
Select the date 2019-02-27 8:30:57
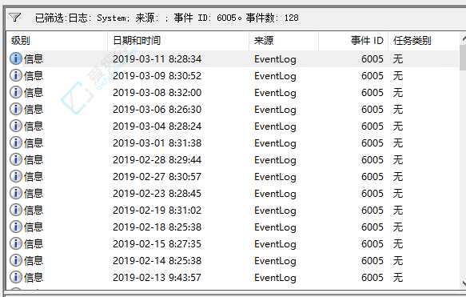pyautogui.click(x=157, y=177)
